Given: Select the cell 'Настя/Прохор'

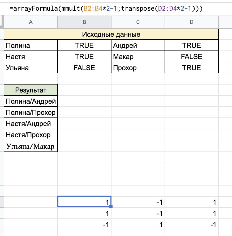Looking at the screenshot, I should pyautogui.click(x=31, y=134).
